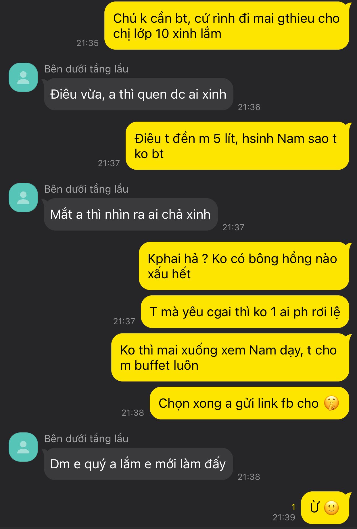The image size is (357, 529).
Task: Tap the unread count 1 beside "Ừ"
Action: tap(293, 507)
